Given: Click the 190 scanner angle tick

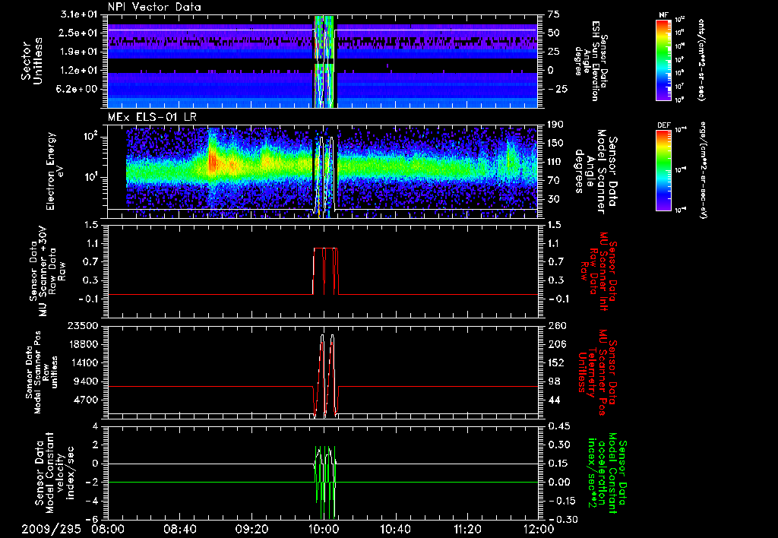Looking at the screenshot, I should [x=555, y=124].
